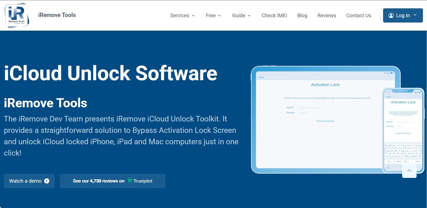Screen dimensions: 427x208
Task: Open the Reviews page
Action: click(327, 15)
